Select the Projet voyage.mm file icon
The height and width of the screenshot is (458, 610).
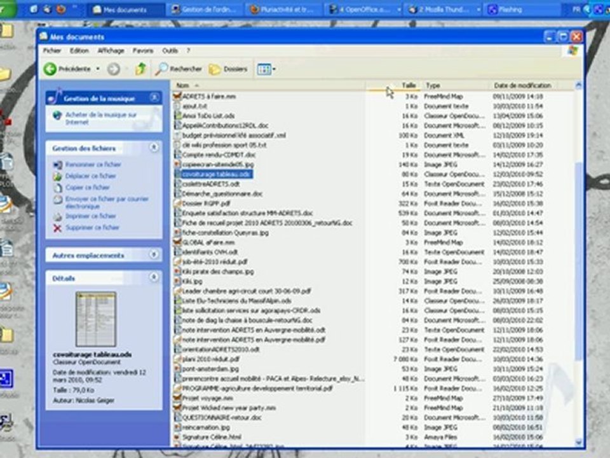(177, 398)
